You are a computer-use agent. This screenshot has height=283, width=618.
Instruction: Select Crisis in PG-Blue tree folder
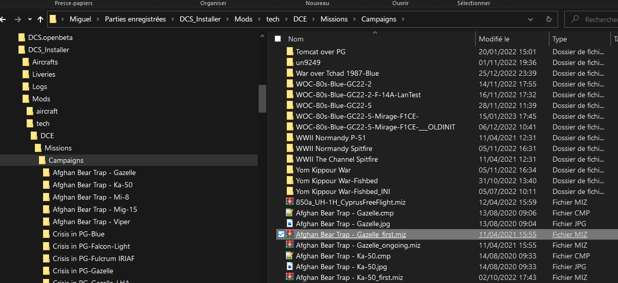(78, 234)
